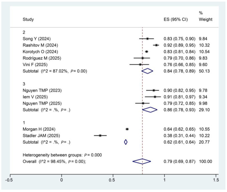The image size is (227, 192).
Task: Click the subgroup 2 pooled diamond marker
Action: pyautogui.click(x=147, y=71)
